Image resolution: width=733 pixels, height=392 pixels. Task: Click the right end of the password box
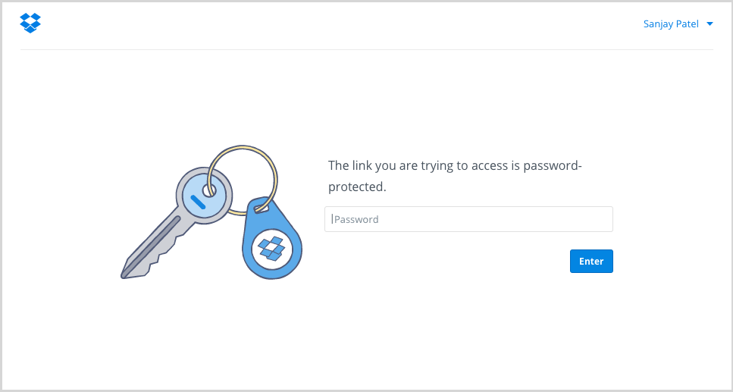(603, 219)
